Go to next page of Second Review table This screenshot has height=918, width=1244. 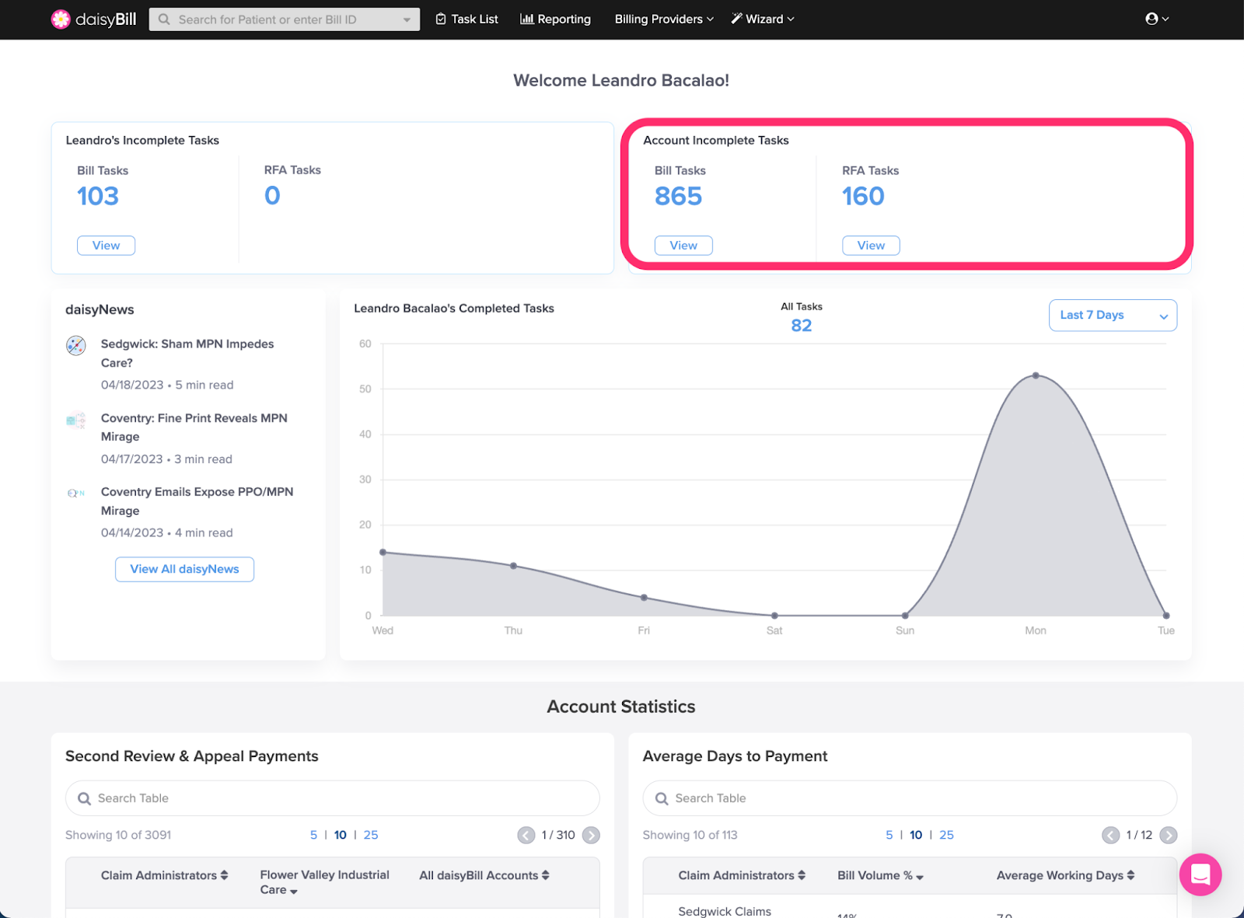591,835
